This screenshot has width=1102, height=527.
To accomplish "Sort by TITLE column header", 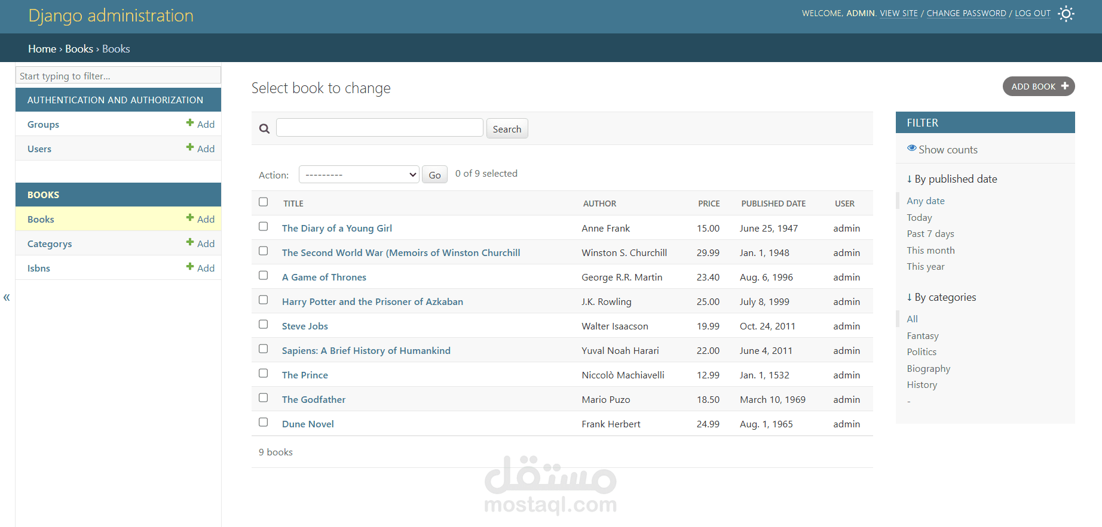I will pos(293,204).
